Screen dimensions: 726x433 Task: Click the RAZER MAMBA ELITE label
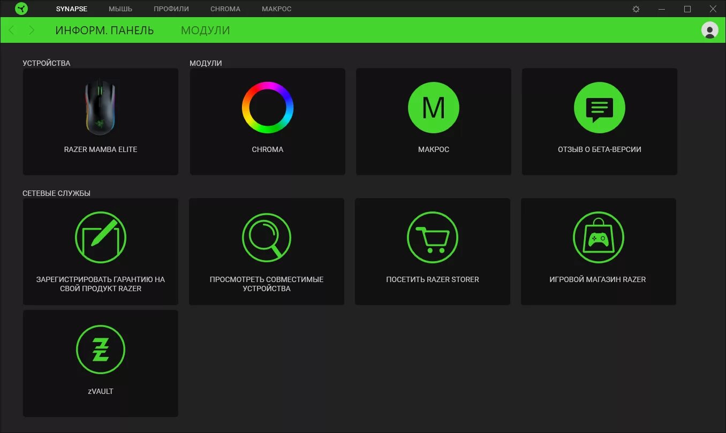coord(101,149)
